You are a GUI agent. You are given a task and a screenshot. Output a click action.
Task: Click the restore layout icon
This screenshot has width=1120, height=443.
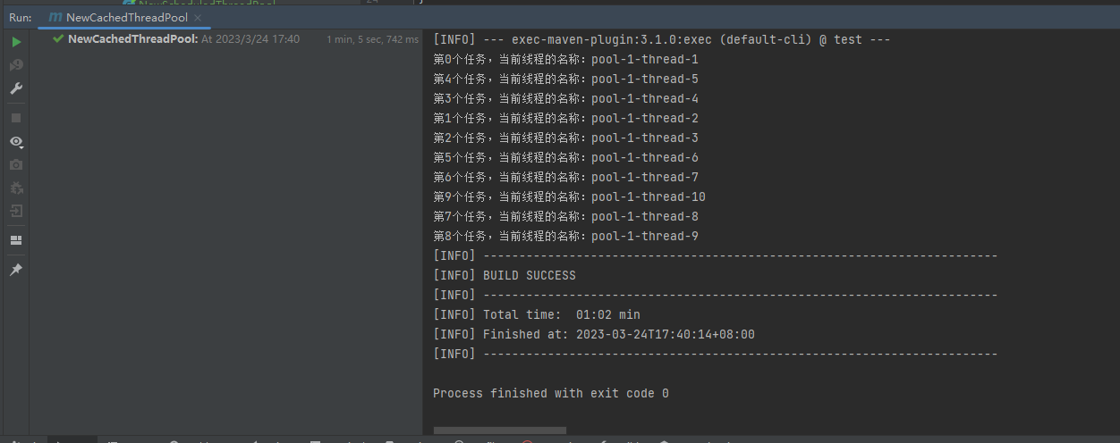tap(16, 240)
